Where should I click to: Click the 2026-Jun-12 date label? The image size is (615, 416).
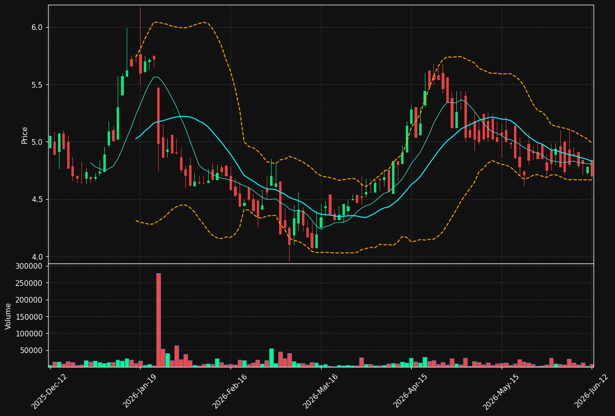click(x=591, y=391)
